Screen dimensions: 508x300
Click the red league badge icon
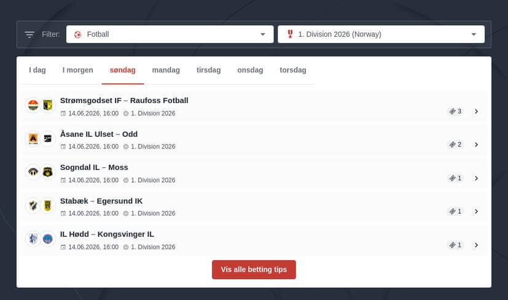pos(290,34)
